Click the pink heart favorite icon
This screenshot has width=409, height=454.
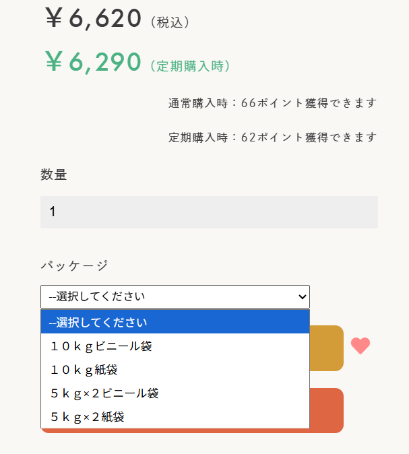click(x=360, y=346)
